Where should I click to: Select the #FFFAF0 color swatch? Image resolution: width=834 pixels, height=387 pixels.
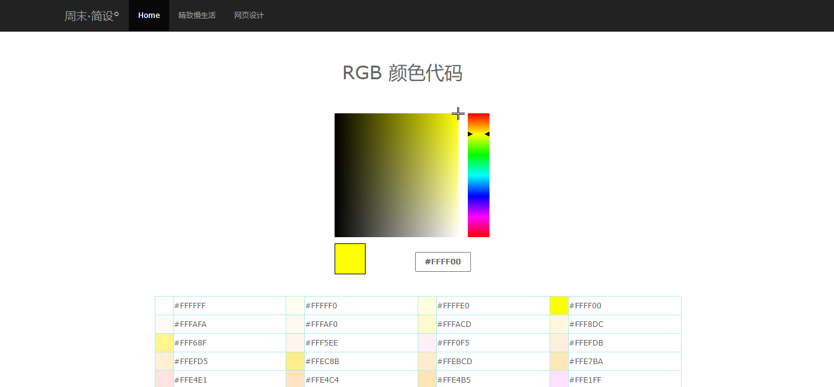[296, 324]
